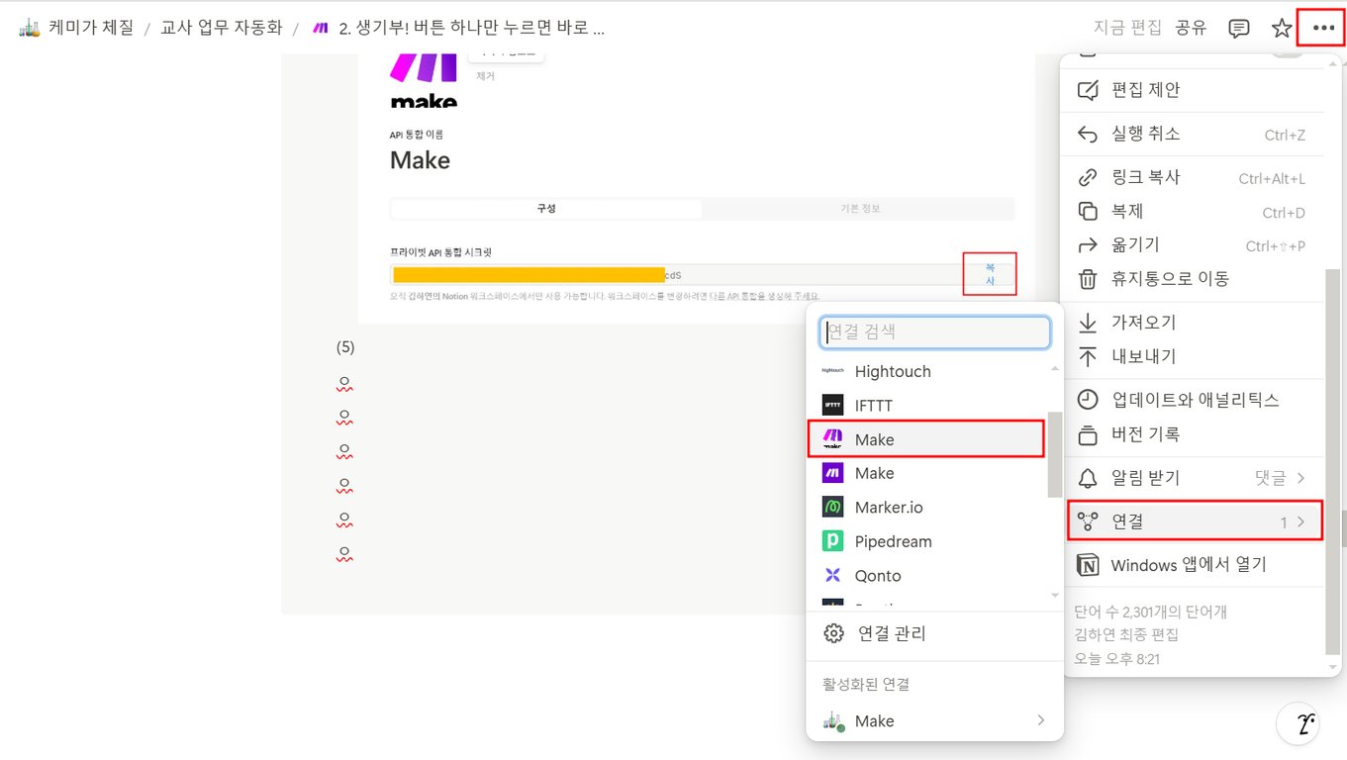The image size is (1347, 760).
Task: Click the arrow icon for 옮기기
Action: [x=1088, y=245]
